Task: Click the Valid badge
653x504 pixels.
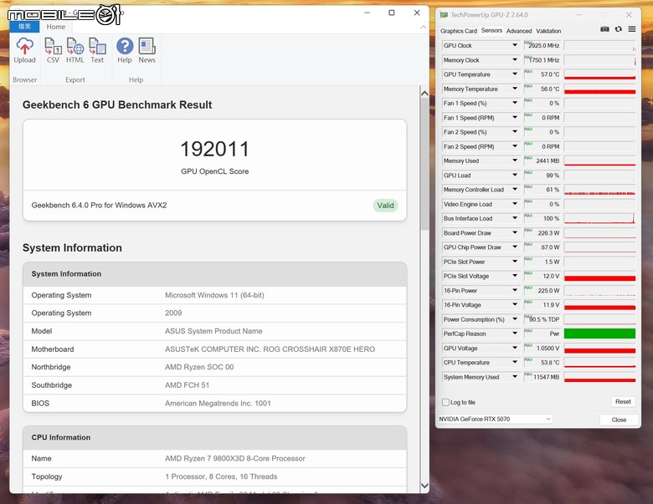Action: 385,206
